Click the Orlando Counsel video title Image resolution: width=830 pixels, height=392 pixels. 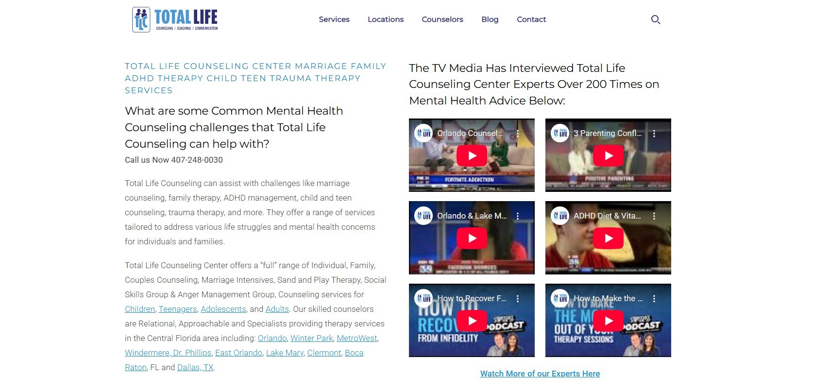click(470, 133)
